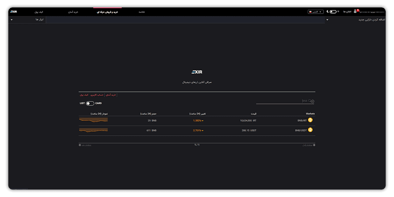This screenshot has width=394, height=197.
Task: Open the خرید آسان tab in top navigation
Action: (74, 12)
